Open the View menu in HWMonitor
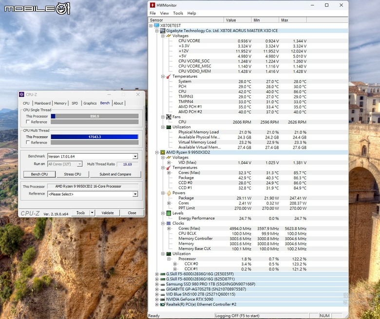This screenshot has height=319, width=380. pyautogui.click(x=164, y=13)
